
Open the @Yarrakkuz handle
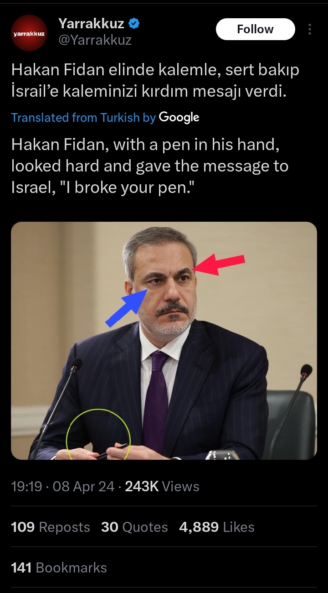tap(95, 40)
